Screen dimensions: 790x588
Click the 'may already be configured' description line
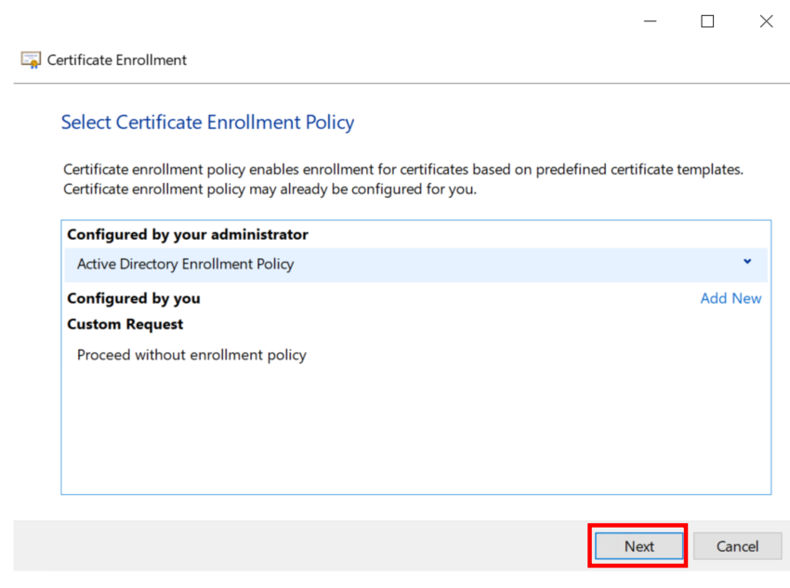pos(270,190)
